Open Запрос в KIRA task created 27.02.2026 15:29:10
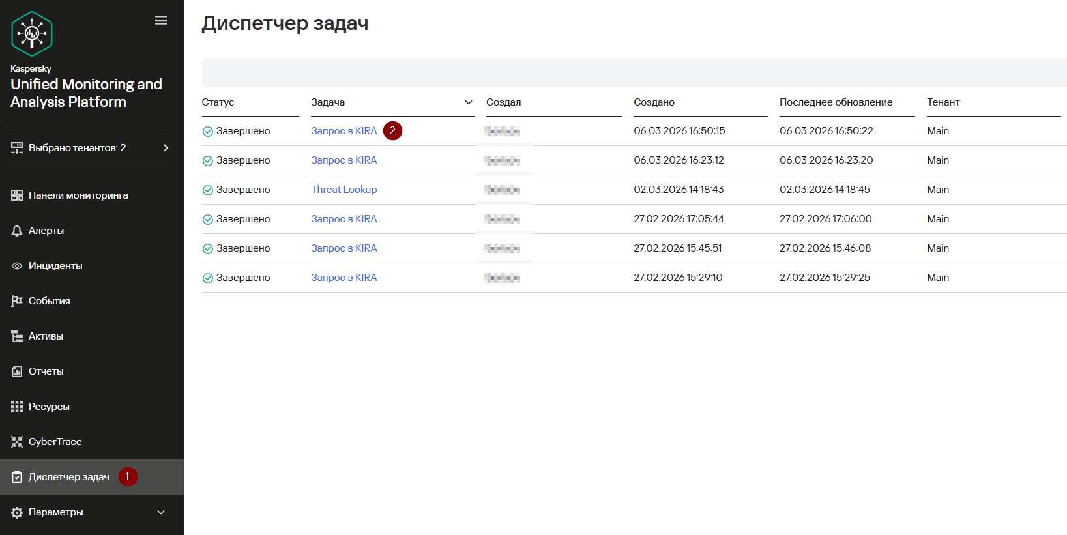The image size is (1067, 535). (344, 278)
